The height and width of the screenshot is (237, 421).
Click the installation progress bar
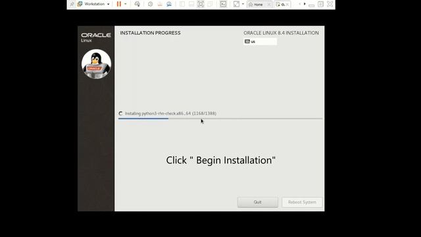[220, 118]
